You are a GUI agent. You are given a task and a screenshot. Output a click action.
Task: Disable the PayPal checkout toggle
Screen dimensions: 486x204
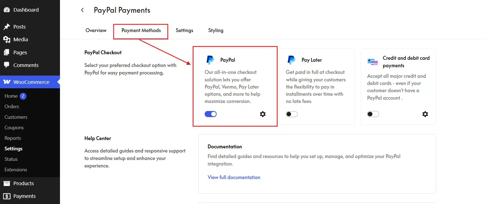(211, 114)
